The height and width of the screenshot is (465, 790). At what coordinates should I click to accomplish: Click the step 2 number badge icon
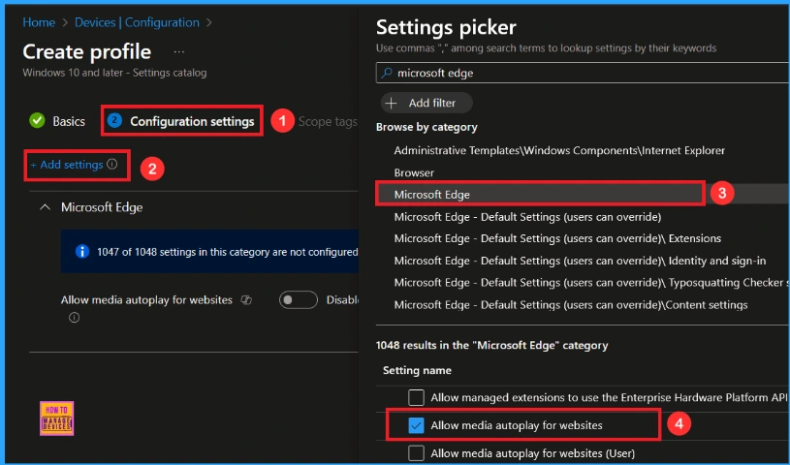[x=115, y=120]
